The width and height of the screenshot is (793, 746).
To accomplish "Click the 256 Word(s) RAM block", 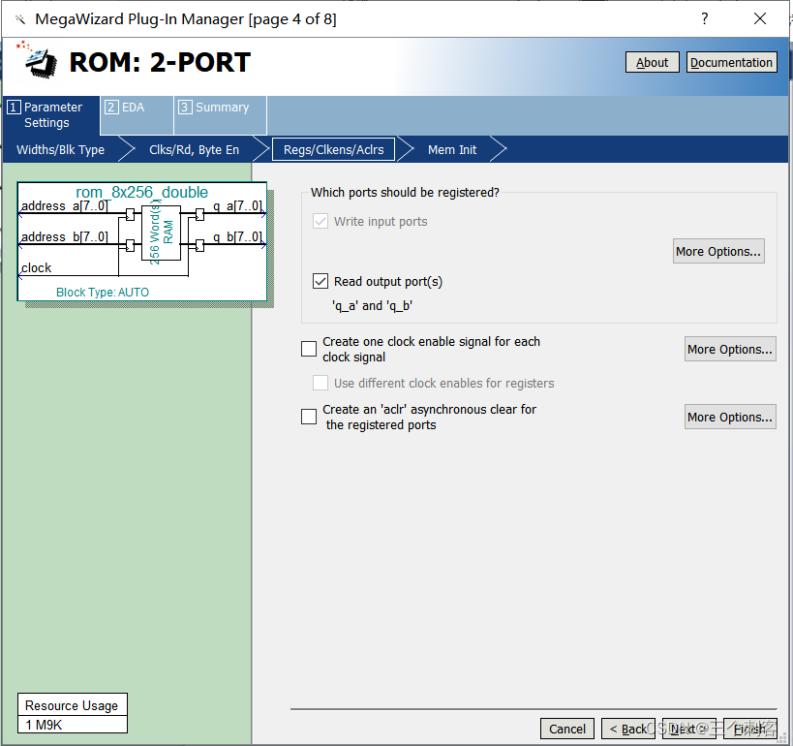I will [162, 233].
